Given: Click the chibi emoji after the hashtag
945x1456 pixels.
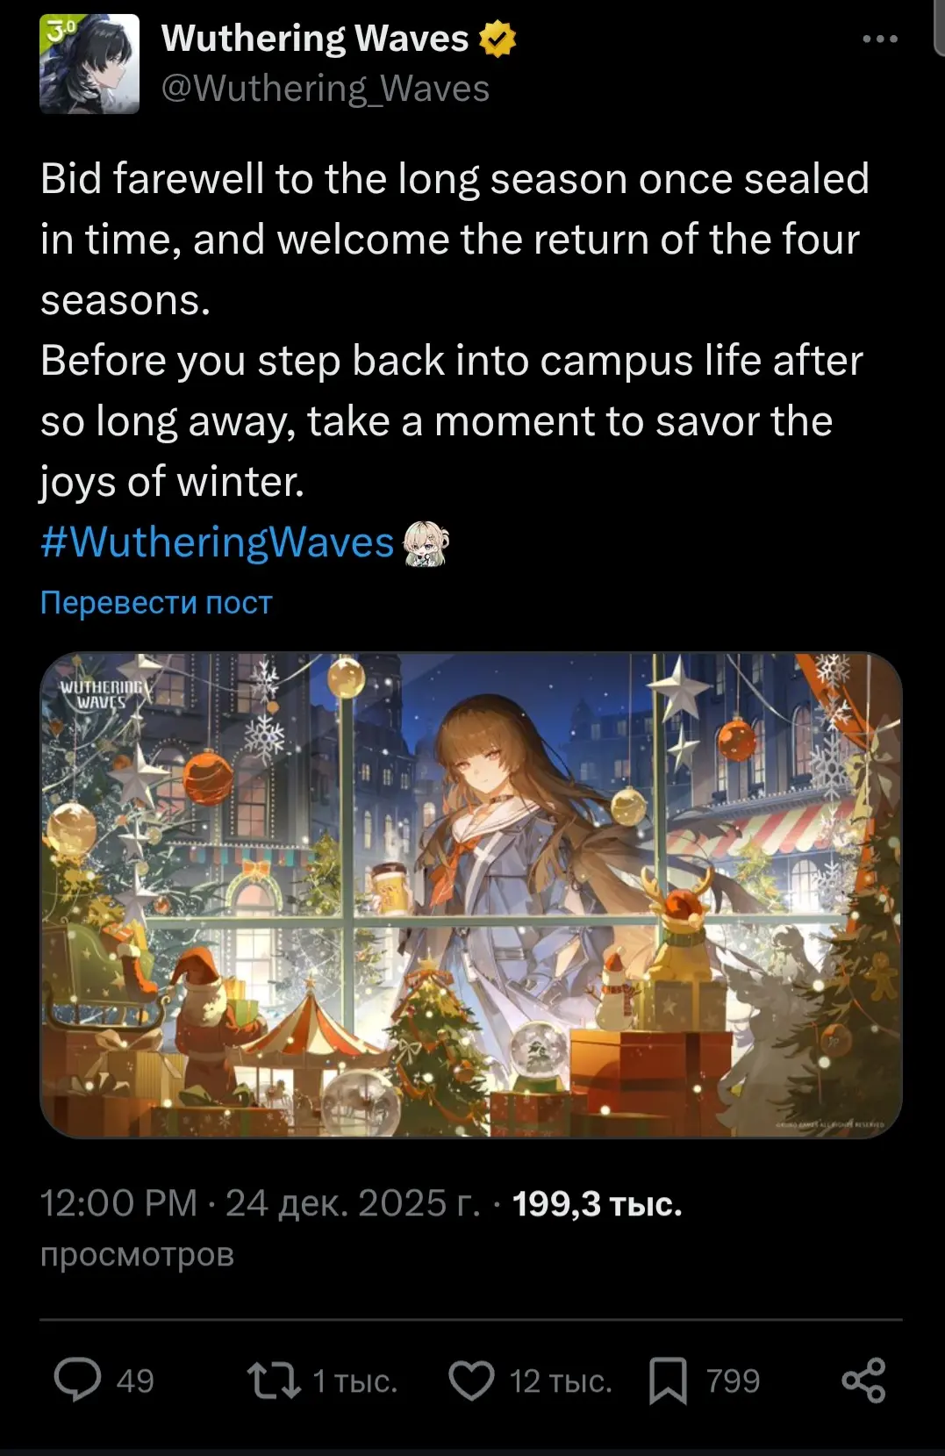Looking at the screenshot, I should (426, 543).
